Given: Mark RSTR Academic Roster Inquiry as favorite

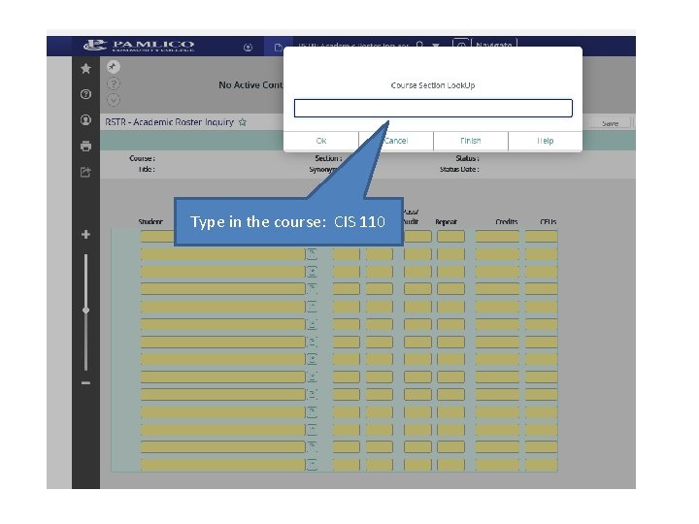Looking at the screenshot, I should 243,122.
